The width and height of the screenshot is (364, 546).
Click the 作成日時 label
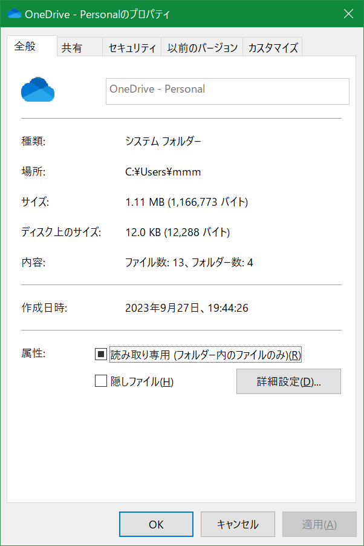pos(44,308)
